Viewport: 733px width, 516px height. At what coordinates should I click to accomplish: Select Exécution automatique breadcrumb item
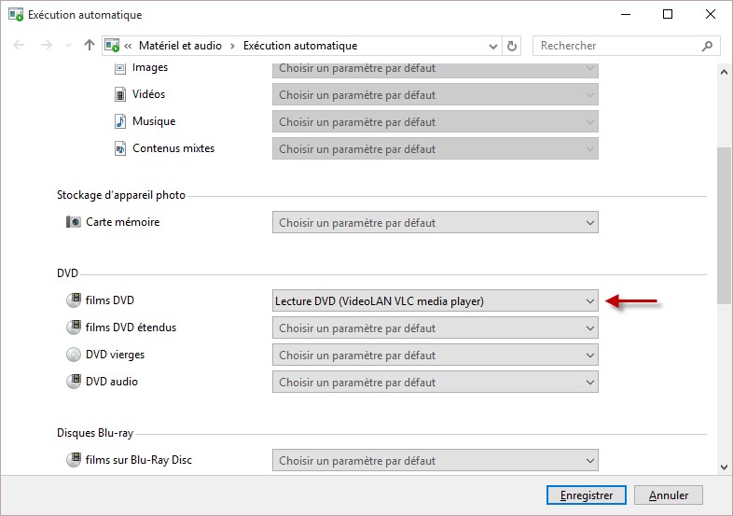click(x=299, y=46)
